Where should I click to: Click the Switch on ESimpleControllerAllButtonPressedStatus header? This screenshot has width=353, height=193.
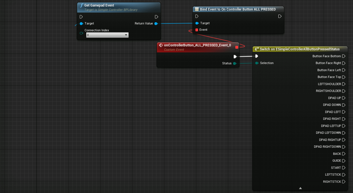(x=299, y=49)
